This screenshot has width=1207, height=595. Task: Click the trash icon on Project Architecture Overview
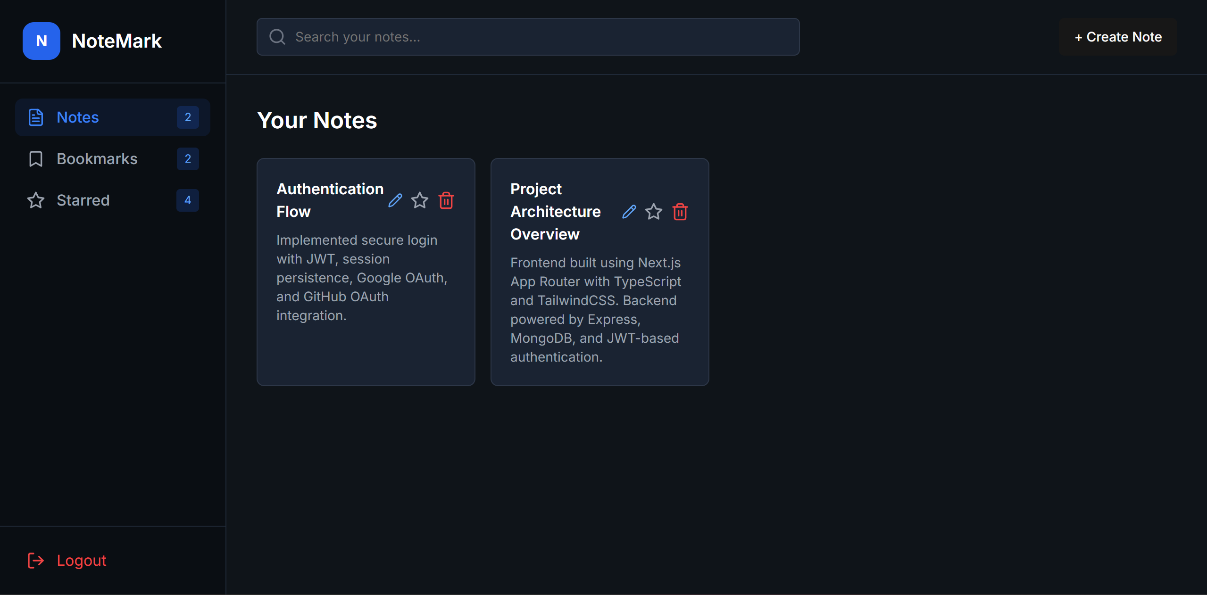(680, 212)
